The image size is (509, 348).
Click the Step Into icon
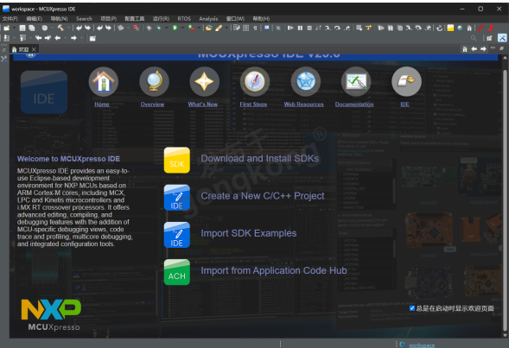[328, 28]
